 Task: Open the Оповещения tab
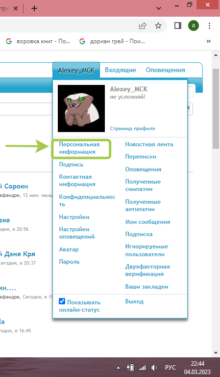click(x=165, y=70)
